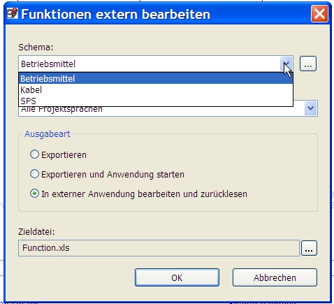Expand the Alle Projektsprachen dropdown arrow
The image size is (334, 304).
[x=310, y=108]
